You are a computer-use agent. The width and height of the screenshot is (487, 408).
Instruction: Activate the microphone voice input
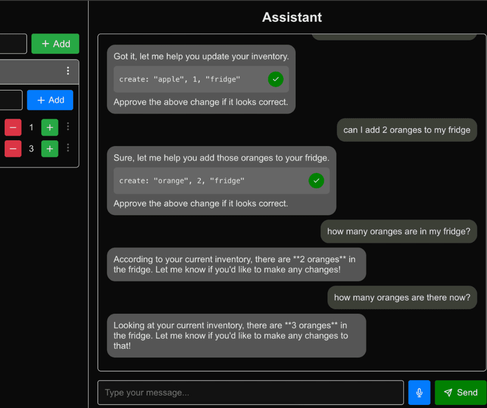pyautogui.click(x=419, y=392)
